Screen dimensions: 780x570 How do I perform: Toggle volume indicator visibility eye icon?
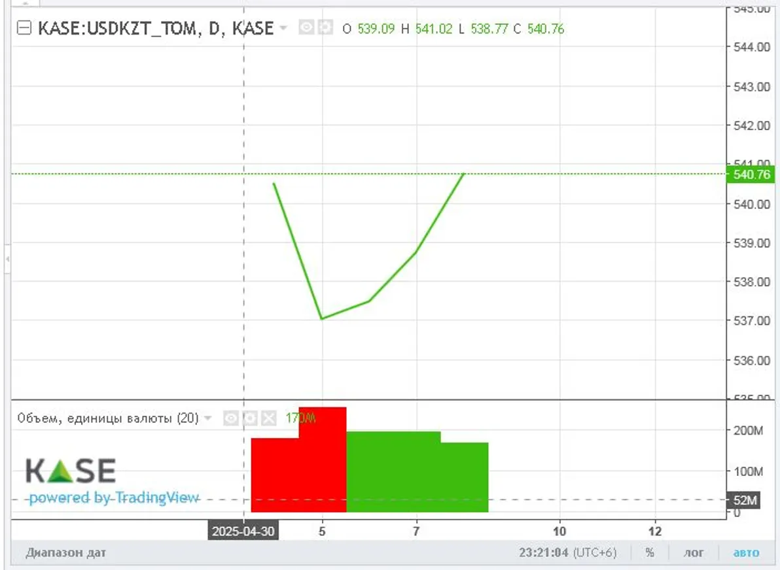[x=230, y=418]
